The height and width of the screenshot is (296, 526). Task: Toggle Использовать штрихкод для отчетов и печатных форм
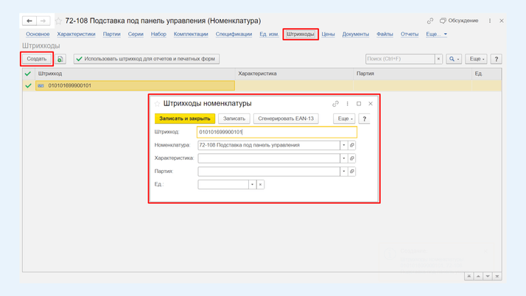(x=147, y=59)
